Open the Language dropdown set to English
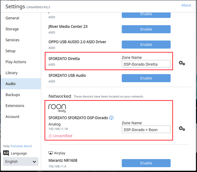 21,162
